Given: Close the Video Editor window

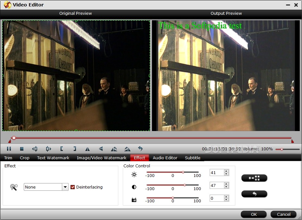Looking at the screenshot, I should coord(296,5).
